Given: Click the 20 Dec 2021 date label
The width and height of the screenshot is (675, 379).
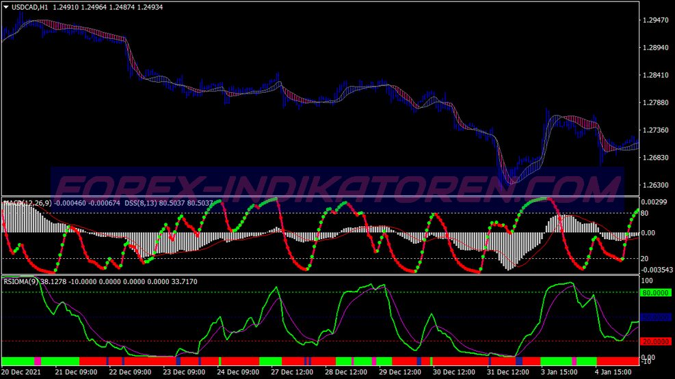Looking at the screenshot, I should coord(22,372).
